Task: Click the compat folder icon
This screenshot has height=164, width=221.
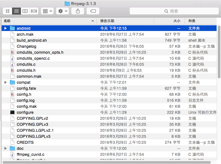Action: coord(12,82)
